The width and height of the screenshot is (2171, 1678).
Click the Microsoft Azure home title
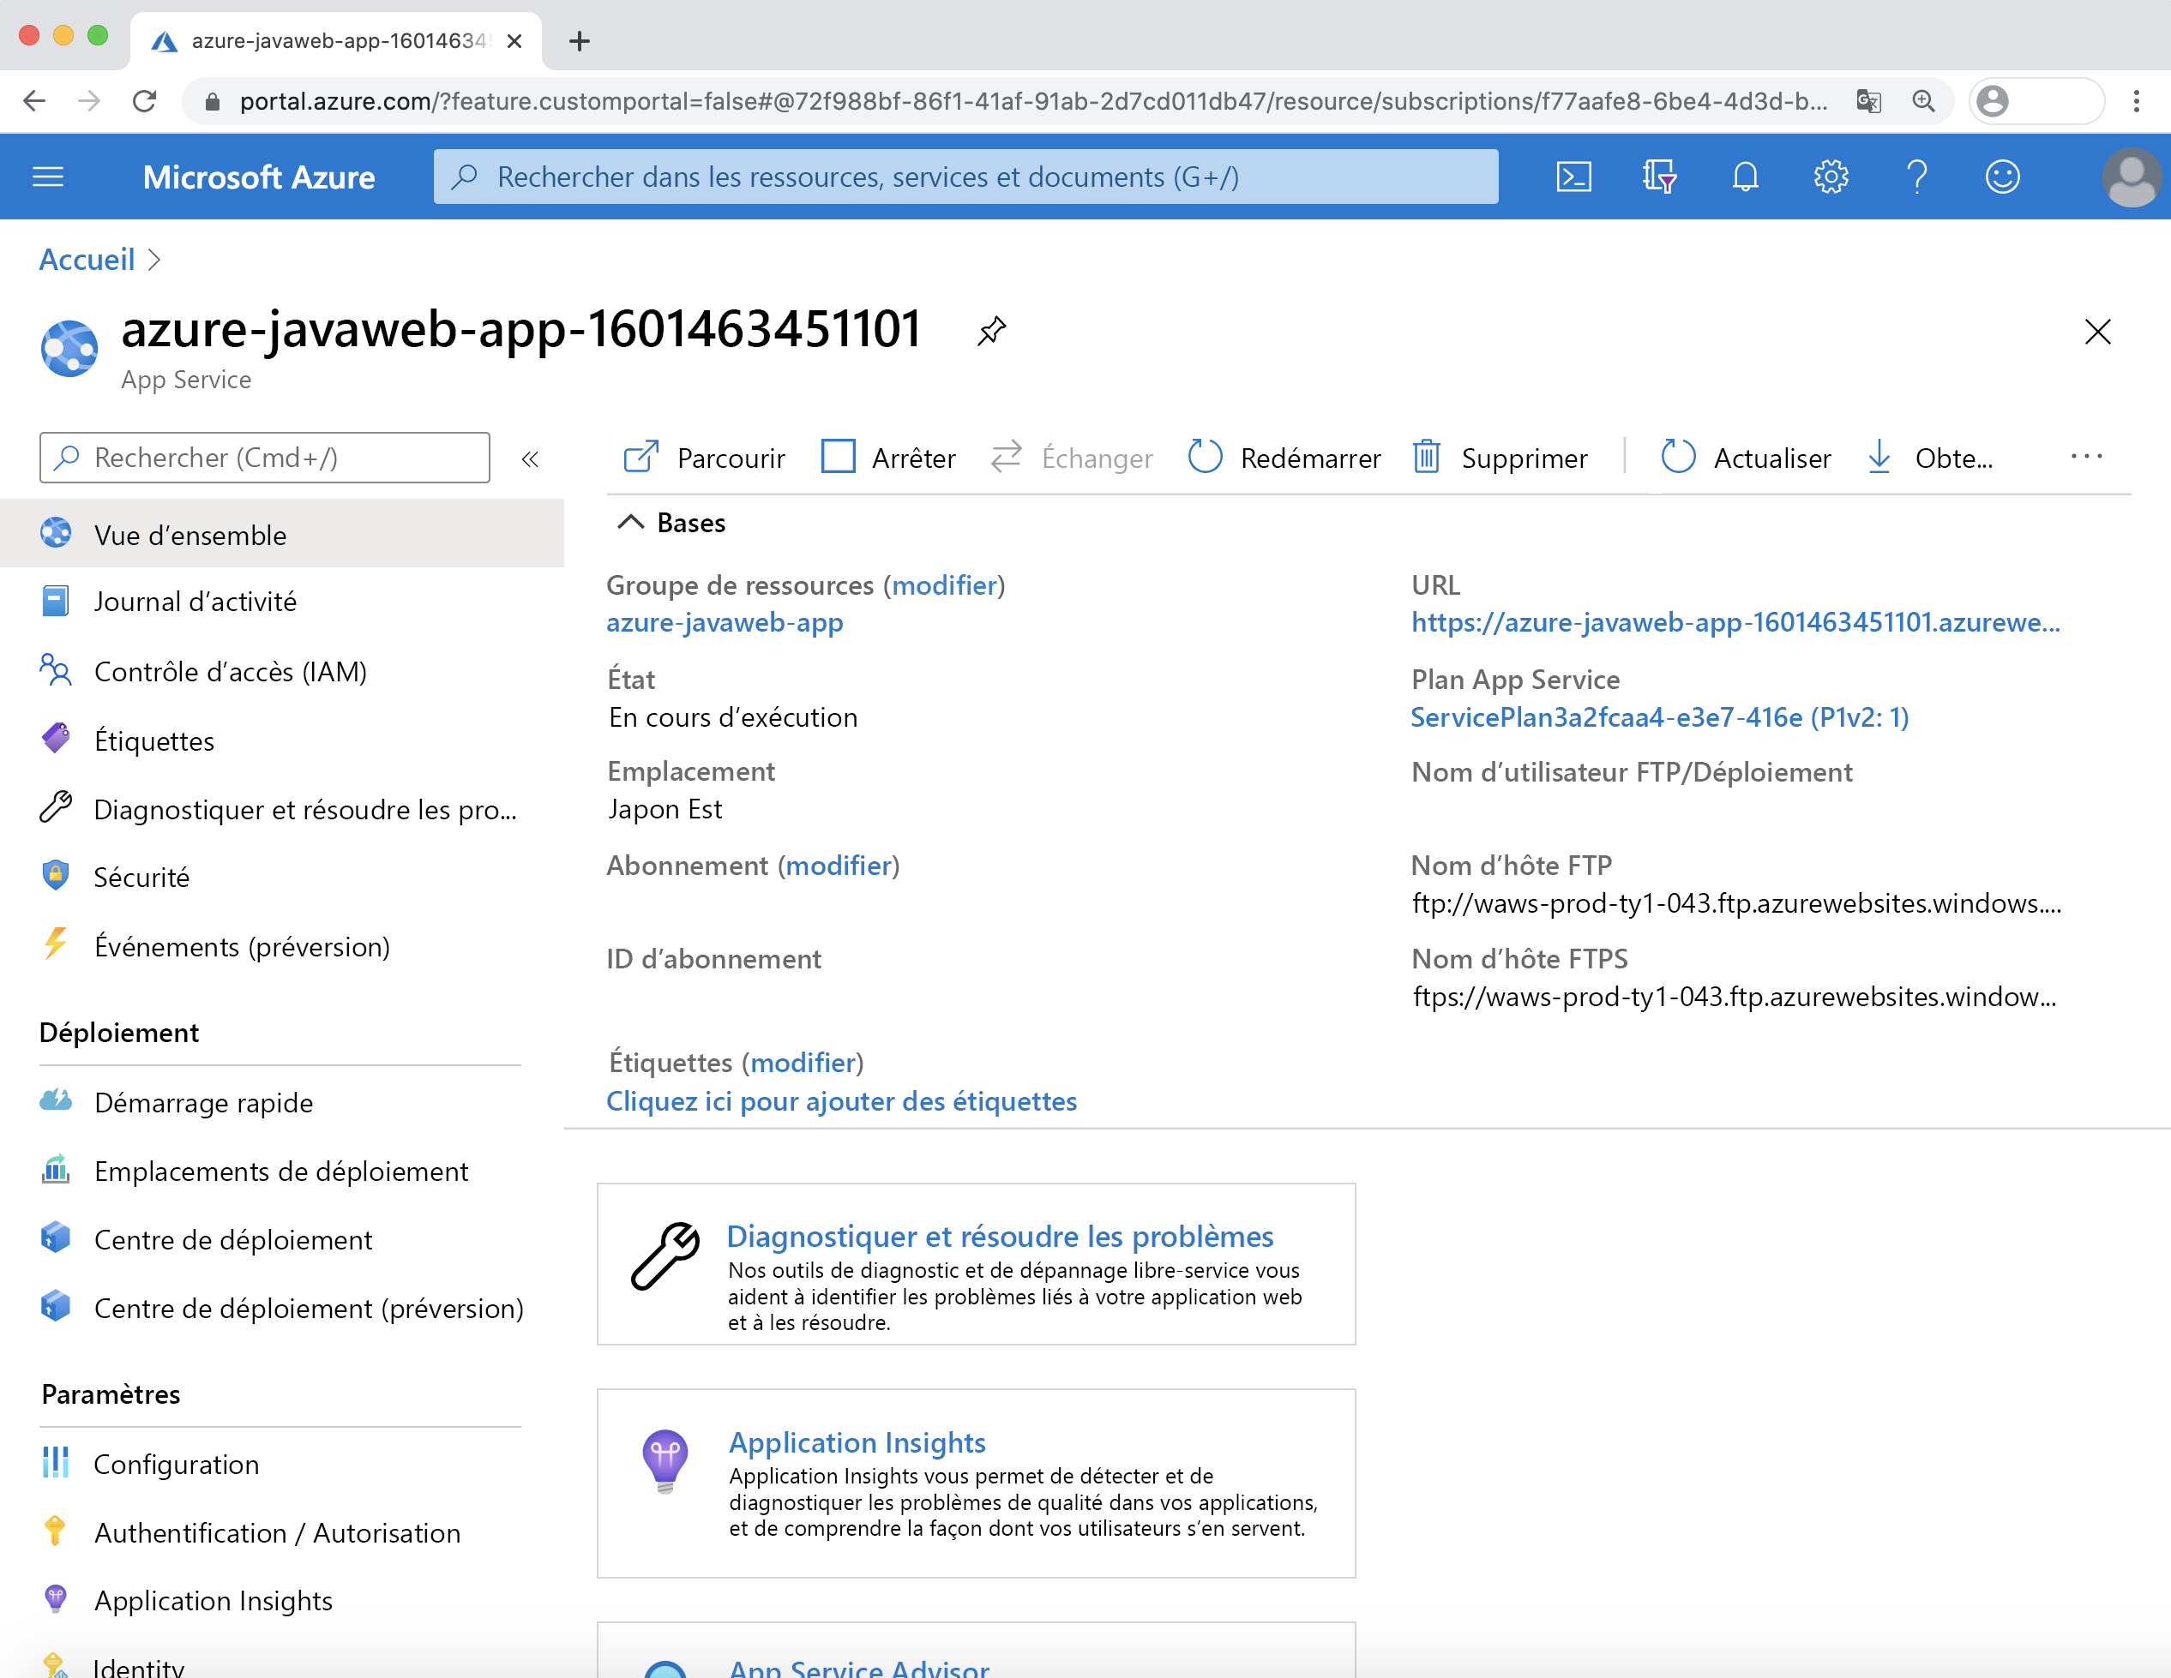click(x=258, y=177)
